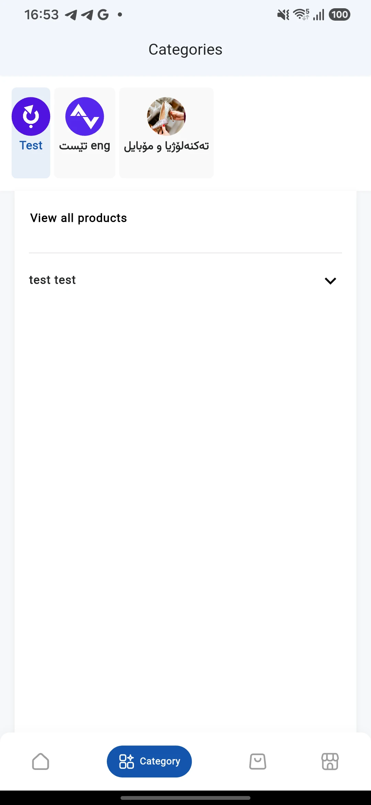Image resolution: width=371 pixels, height=805 pixels.
Task: Expand the test test subcategory row
Action: click(185, 280)
